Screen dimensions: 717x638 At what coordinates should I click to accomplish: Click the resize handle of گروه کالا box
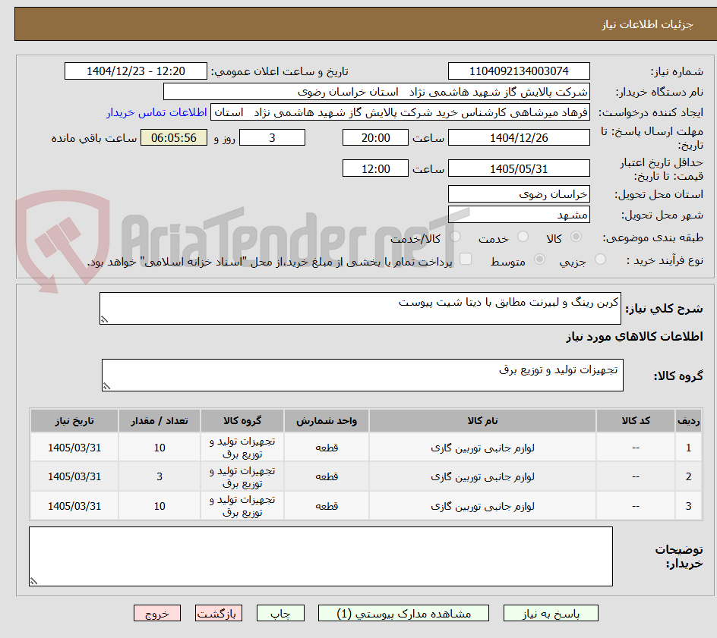click(106, 386)
